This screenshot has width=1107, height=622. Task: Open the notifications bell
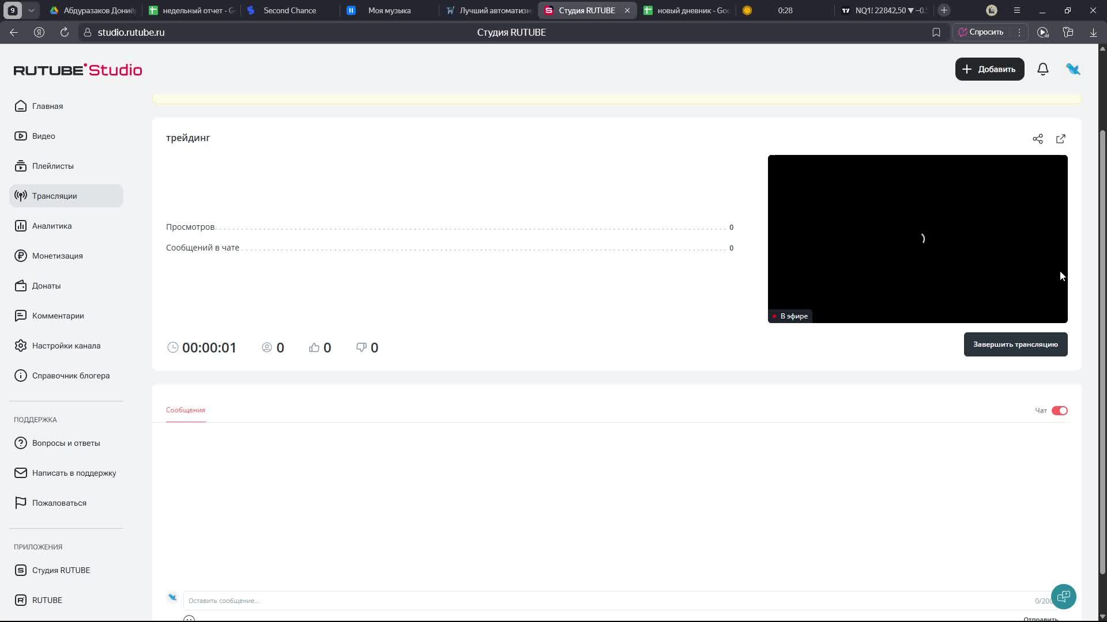point(1043,69)
